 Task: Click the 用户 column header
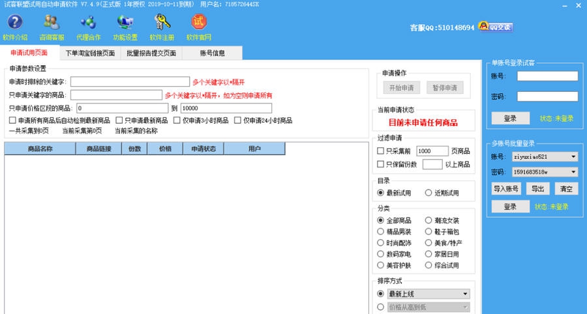(254, 149)
